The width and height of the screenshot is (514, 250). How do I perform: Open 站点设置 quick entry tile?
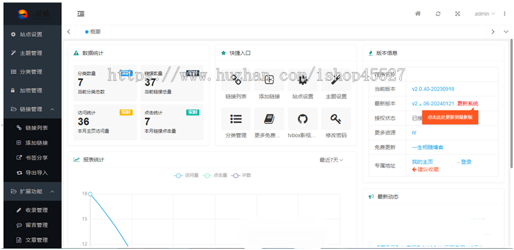click(x=302, y=85)
